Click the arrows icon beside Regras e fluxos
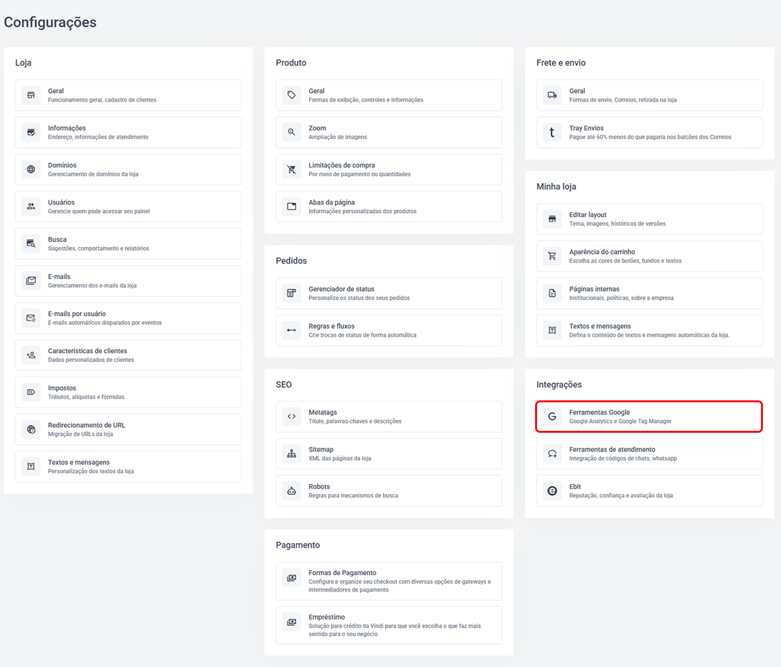781x667 pixels. pyautogui.click(x=292, y=330)
